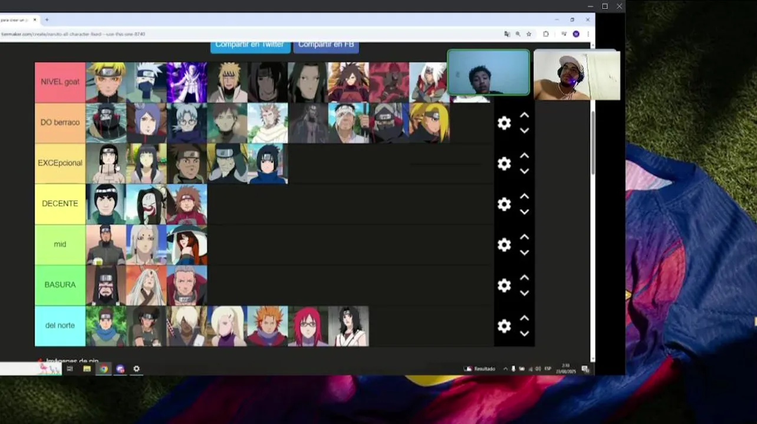Select masked Kakashi image in NIVEL goat row
The image size is (757, 424).
pos(146,82)
